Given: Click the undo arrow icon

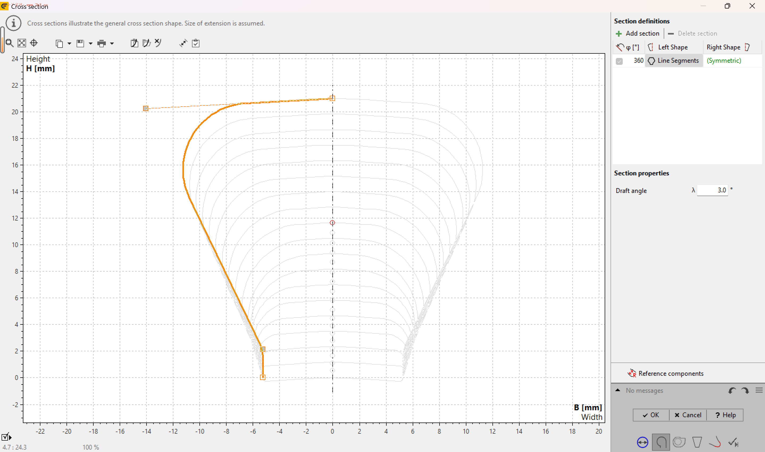Looking at the screenshot, I should click(732, 390).
